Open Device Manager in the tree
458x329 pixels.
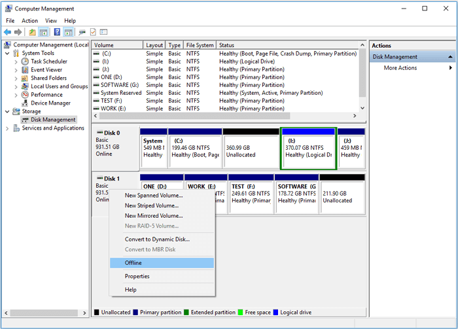point(50,103)
